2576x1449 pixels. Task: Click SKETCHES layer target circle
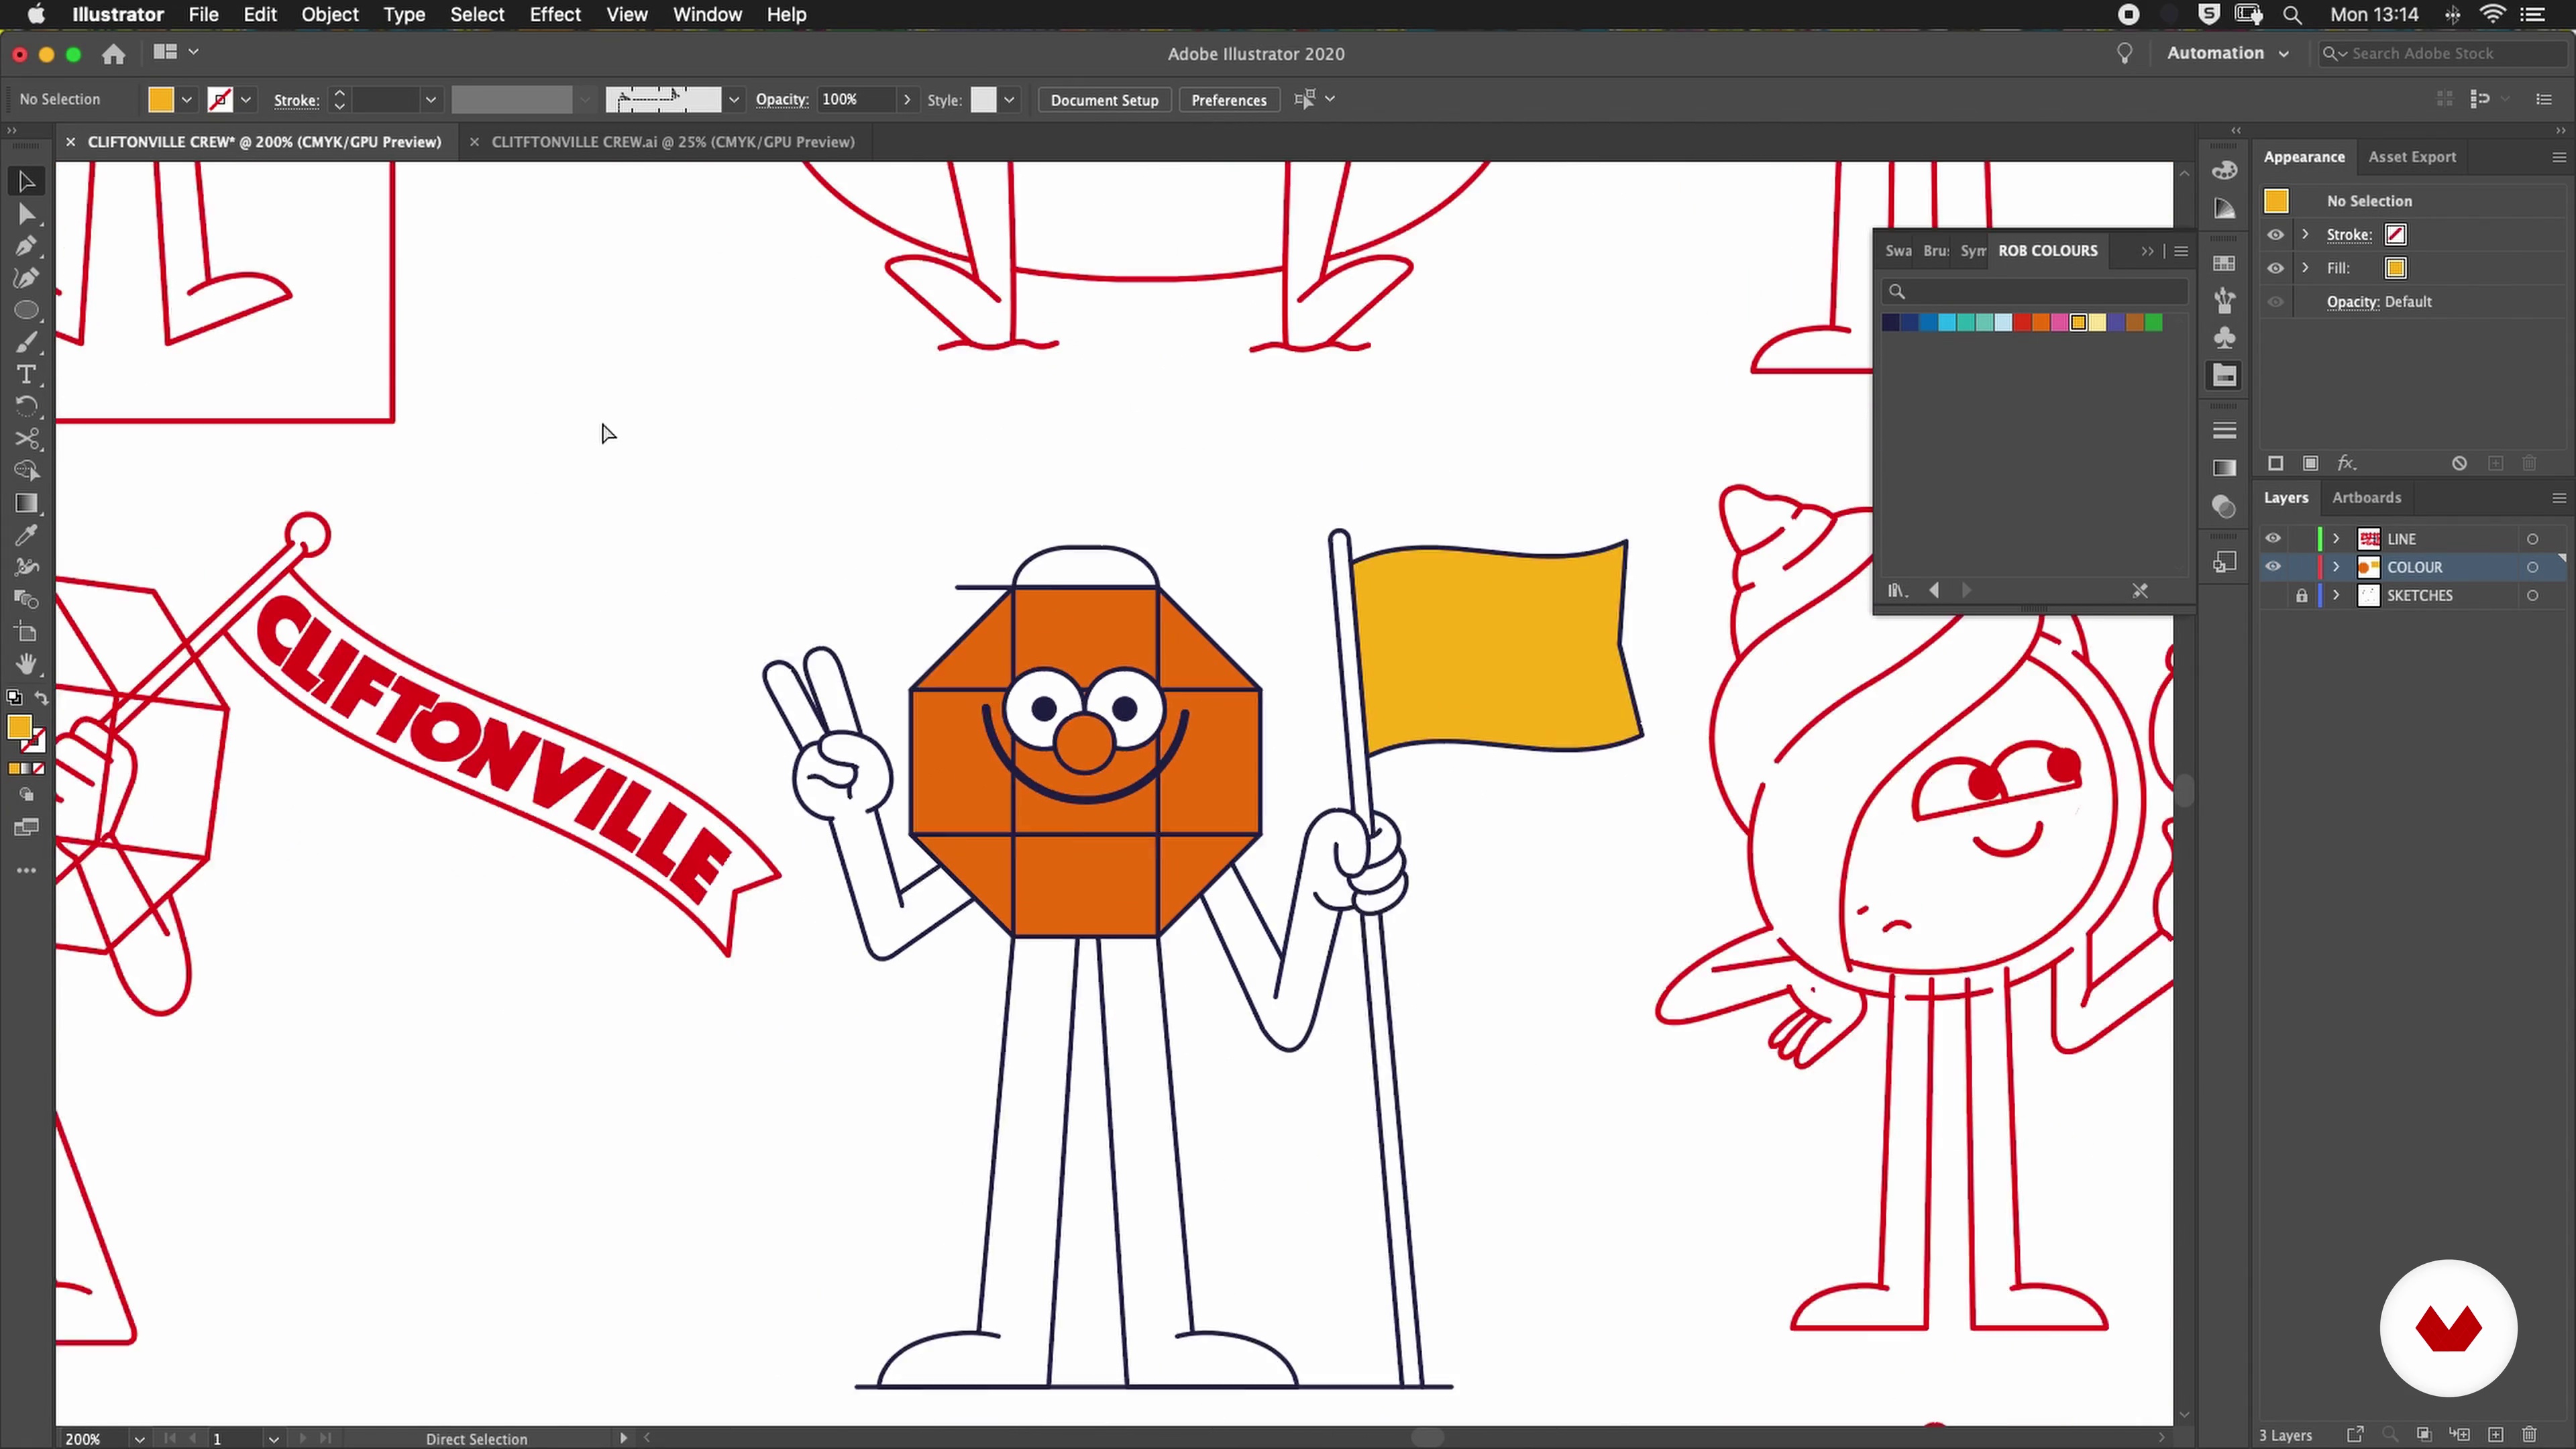click(x=2532, y=595)
